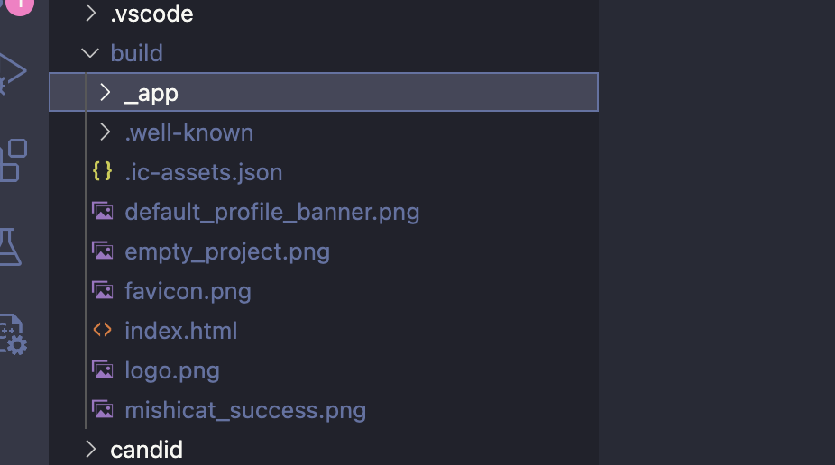Expand the .vscode folder chevron
Screen dimensions: 835x465
click(x=90, y=14)
